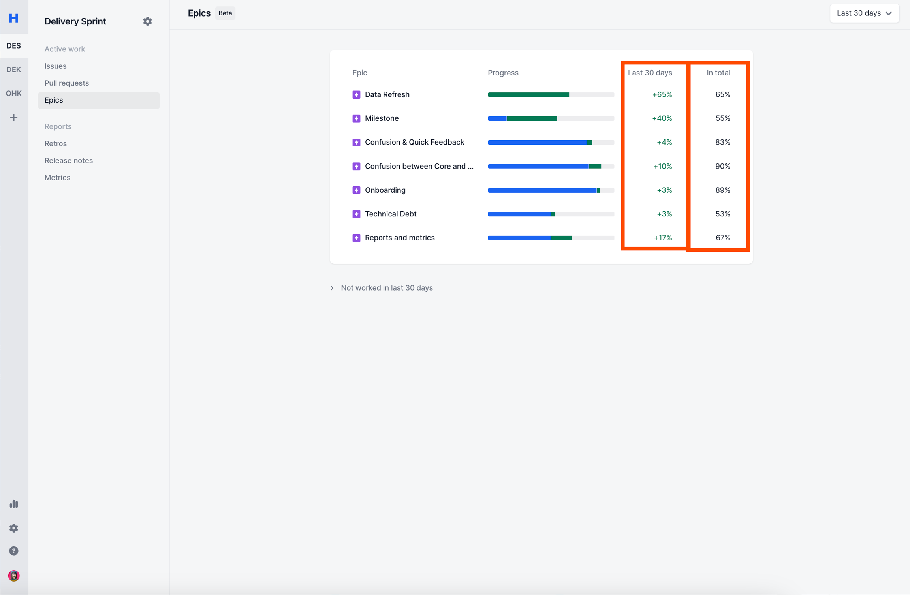Viewport: 910px width, 595px height.
Task: Open Release notes in sidebar
Action: (68, 160)
